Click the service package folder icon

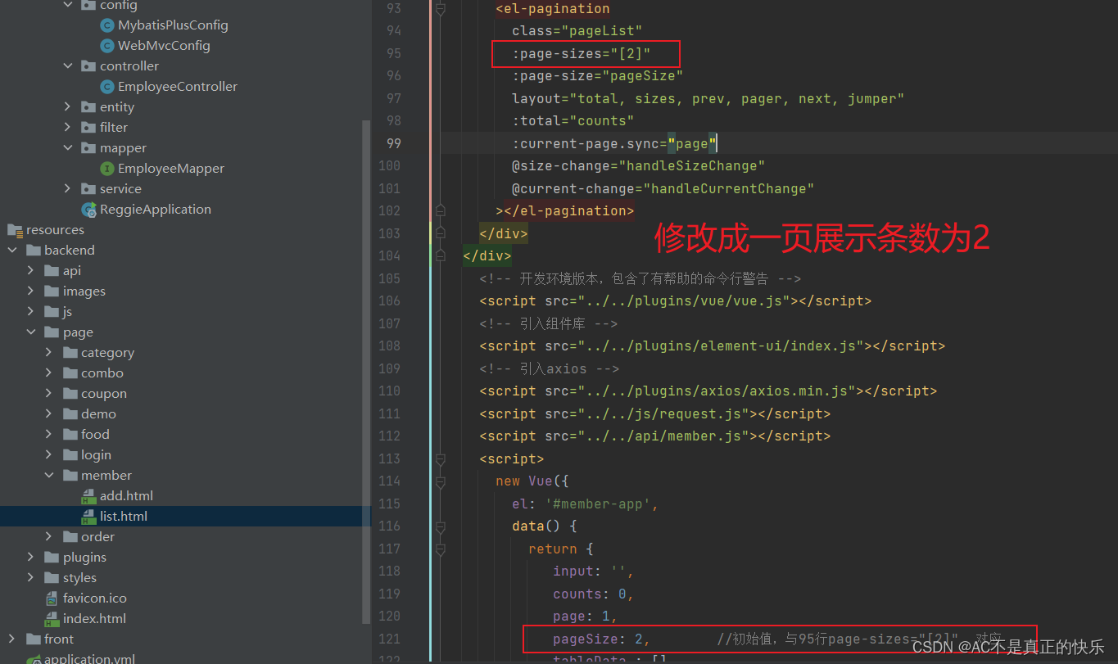point(88,189)
